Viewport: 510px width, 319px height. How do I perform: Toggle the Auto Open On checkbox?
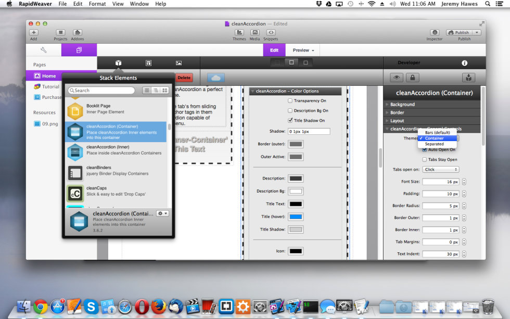click(425, 150)
